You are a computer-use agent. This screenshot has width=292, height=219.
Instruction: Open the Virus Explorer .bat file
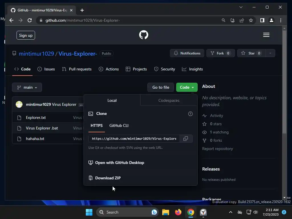point(42,128)
